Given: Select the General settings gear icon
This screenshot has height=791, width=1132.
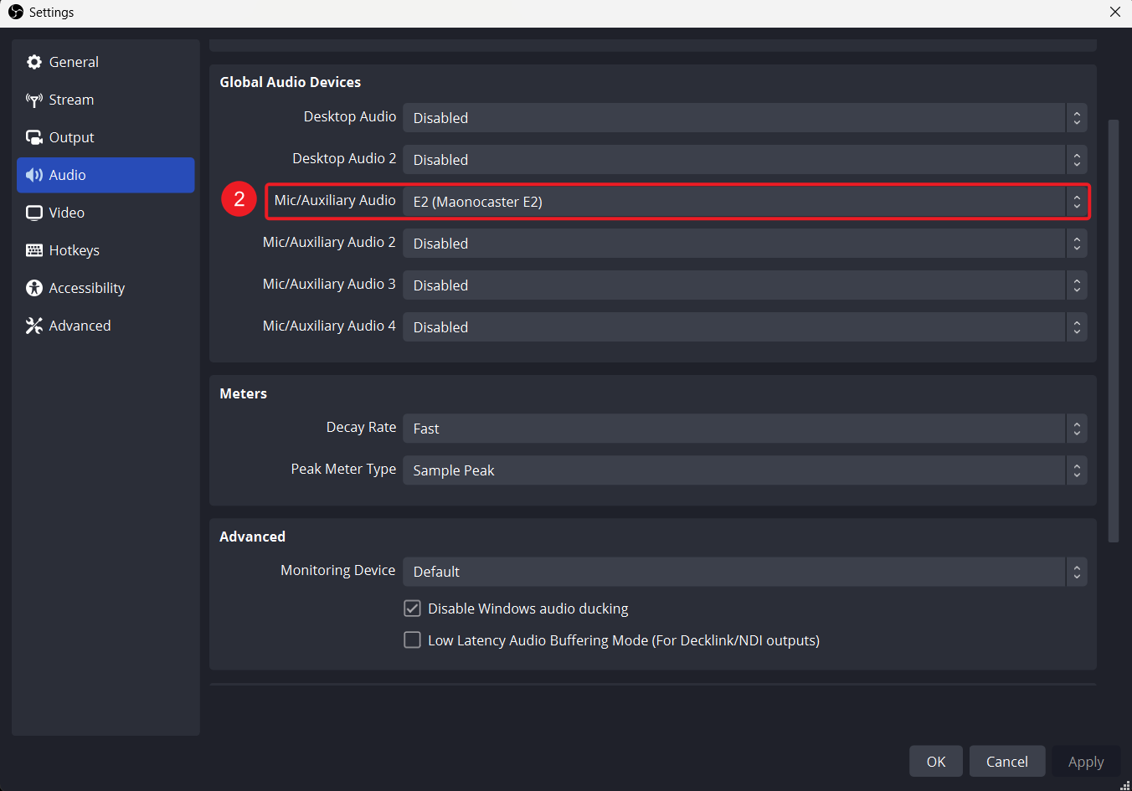Looking at the screenshot, I should click(x=33, y=61).
